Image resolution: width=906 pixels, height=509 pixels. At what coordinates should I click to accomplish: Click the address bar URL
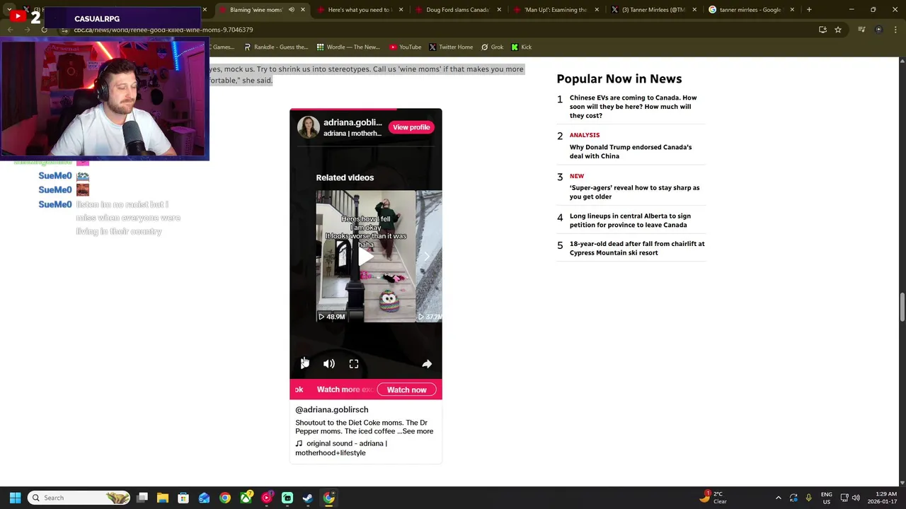click(x=164, y=30)
